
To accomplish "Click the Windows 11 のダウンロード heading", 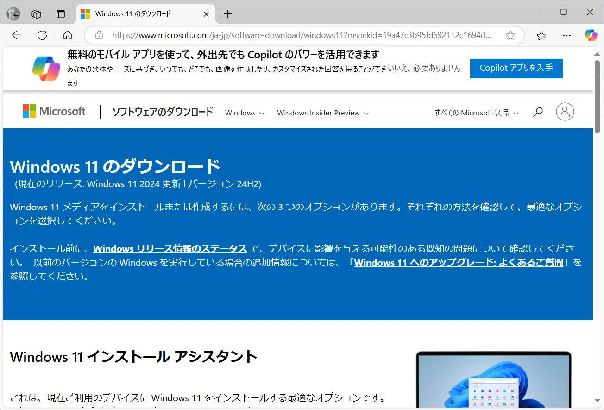I will (115, 166).
